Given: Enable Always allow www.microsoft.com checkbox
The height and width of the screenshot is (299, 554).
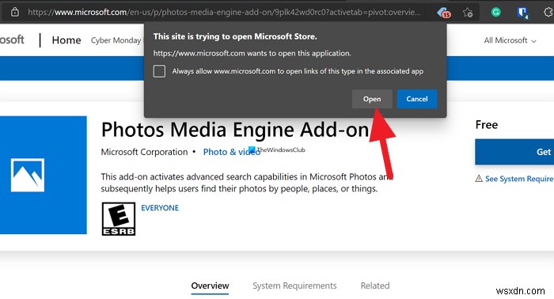Looking at the screenshot, I should [159, 71].
